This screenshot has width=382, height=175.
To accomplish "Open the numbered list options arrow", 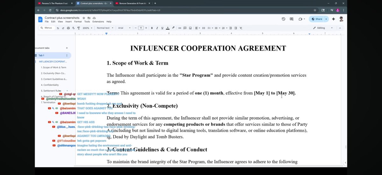I will [227, 28].
